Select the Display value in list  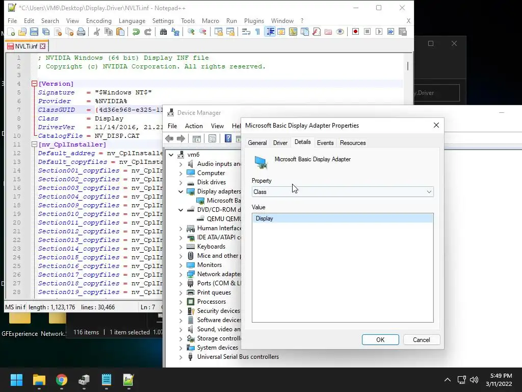[x=343, y=218]
